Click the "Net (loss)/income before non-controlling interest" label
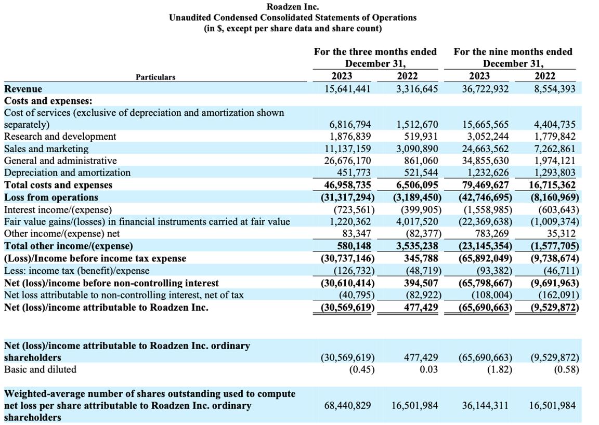599x425 pixels. point(112,283)
